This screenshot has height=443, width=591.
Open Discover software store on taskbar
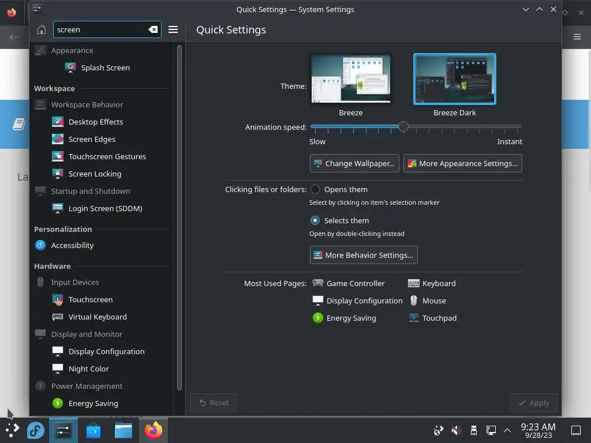point(93,430)
